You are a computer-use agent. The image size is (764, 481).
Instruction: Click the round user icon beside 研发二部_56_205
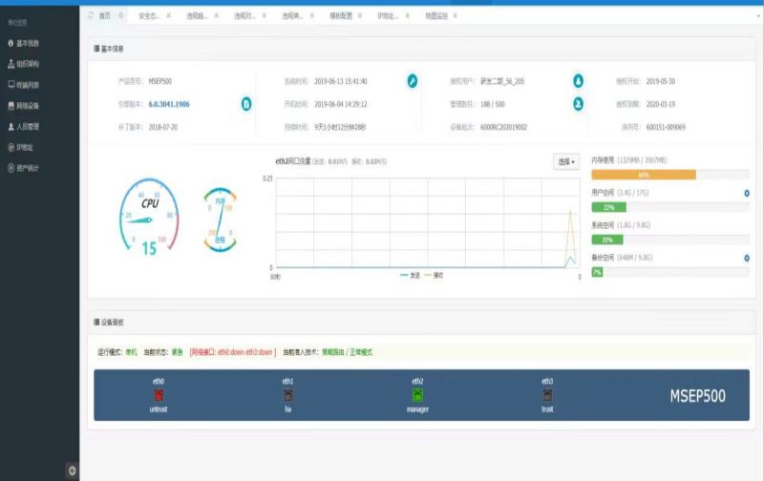tap(578, 81)
